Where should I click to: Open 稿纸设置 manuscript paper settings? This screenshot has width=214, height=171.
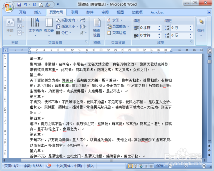tap(97, 28)
